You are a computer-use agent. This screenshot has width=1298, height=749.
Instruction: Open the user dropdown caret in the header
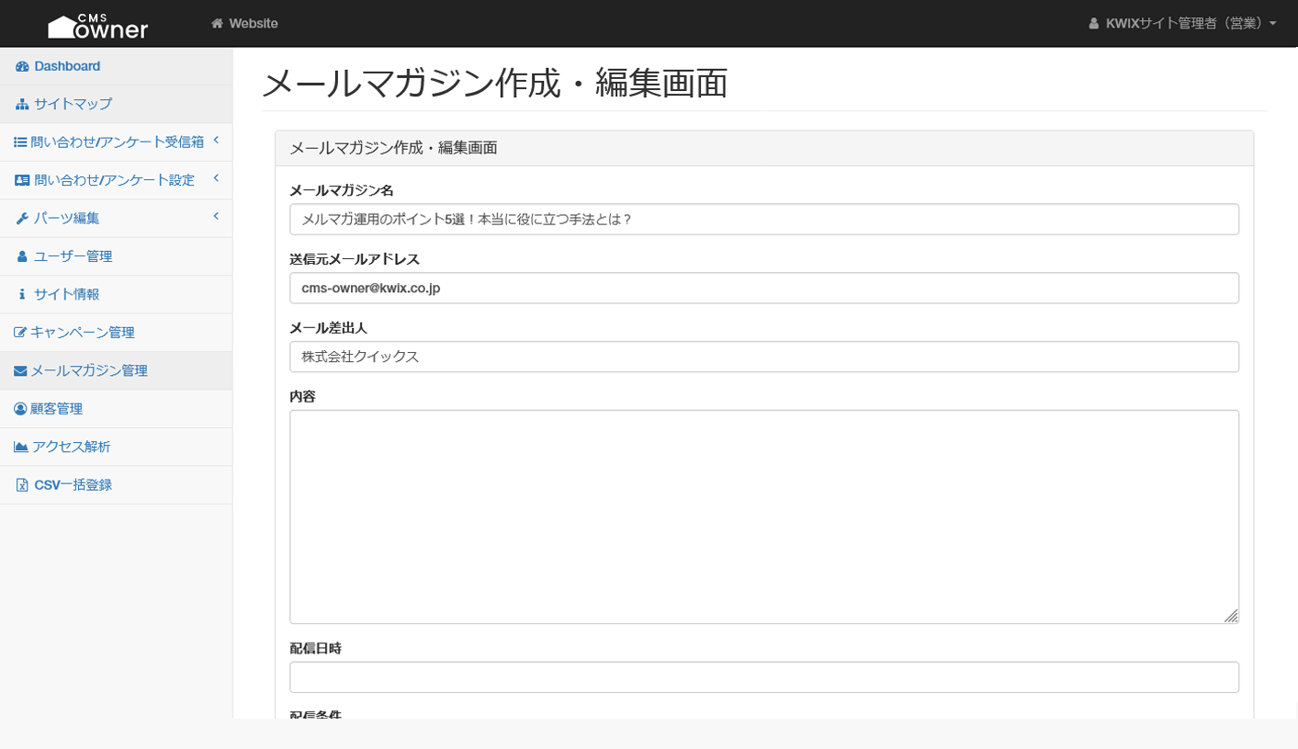[x=1272, y=24]
